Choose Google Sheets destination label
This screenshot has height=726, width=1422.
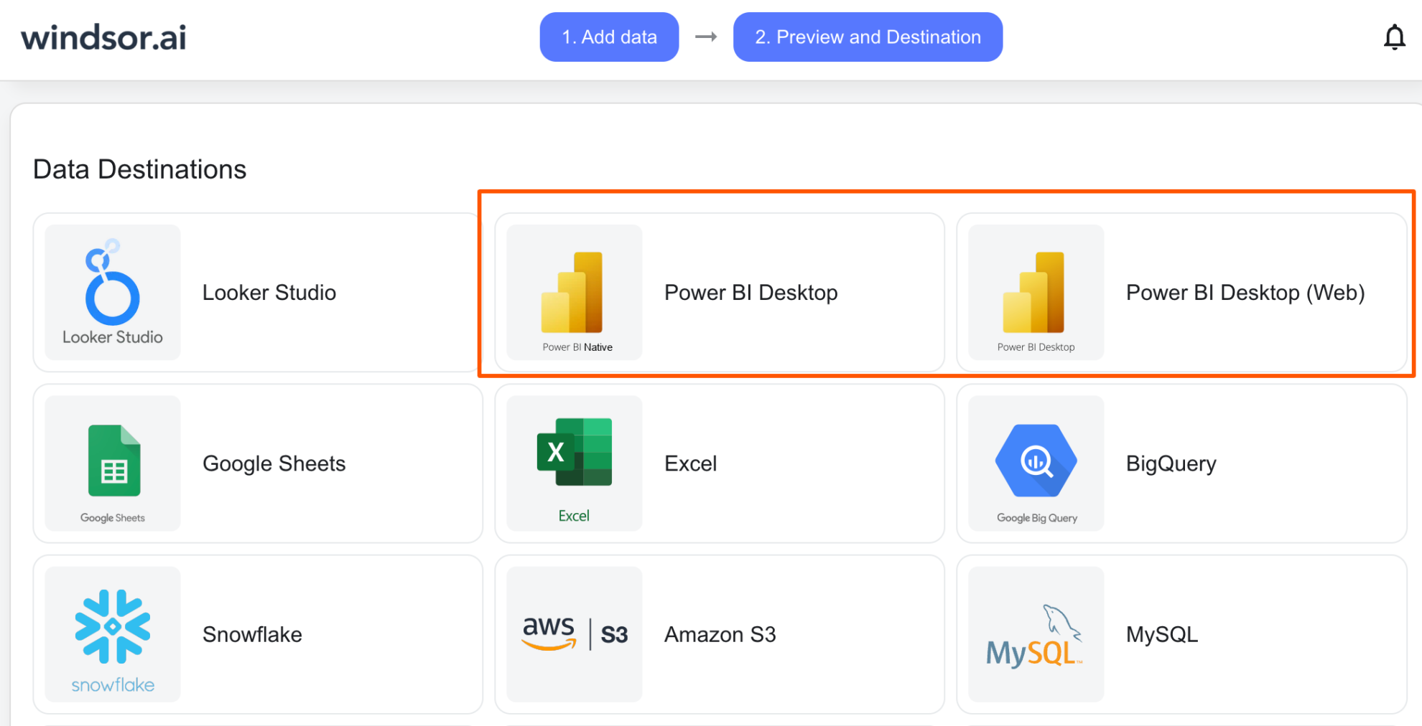click(274, 464)
